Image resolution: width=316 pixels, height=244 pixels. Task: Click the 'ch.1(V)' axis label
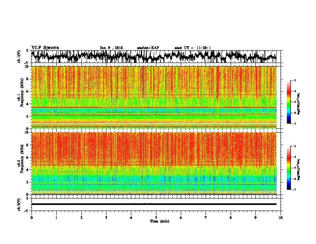coord(19,57)
